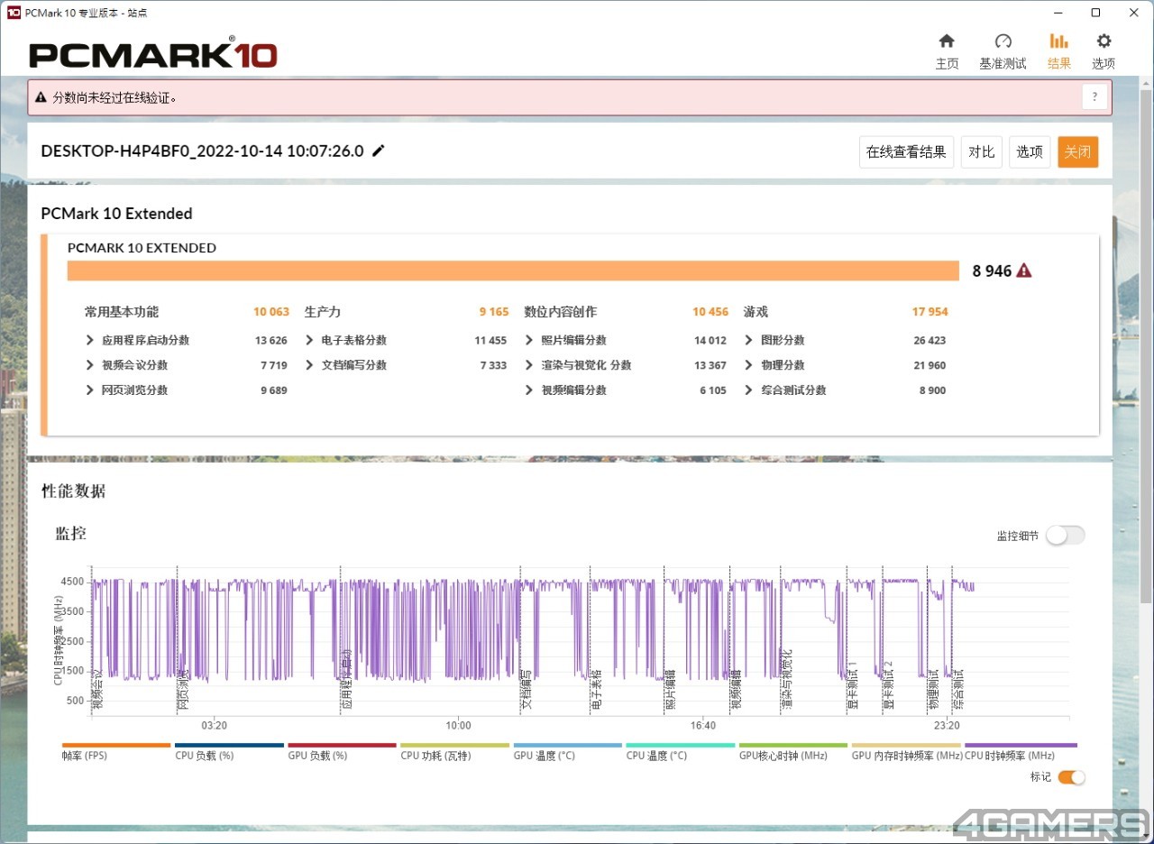Screen dimensions: 1154x844
Task: Click the warning triangle in the pink banner
Action: click(x=41, y=97)
